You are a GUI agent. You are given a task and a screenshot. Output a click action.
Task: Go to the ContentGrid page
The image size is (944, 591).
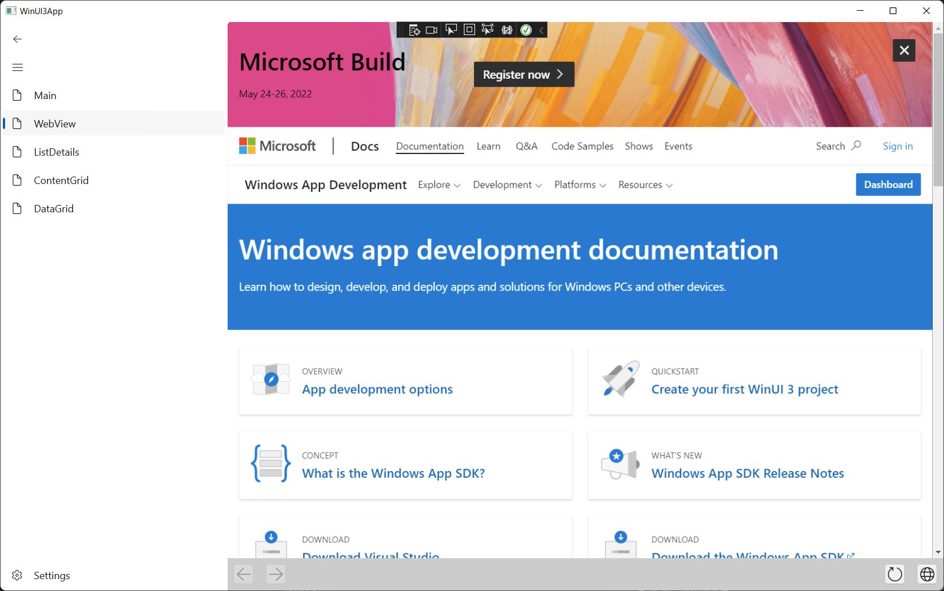tap(114, 180)
